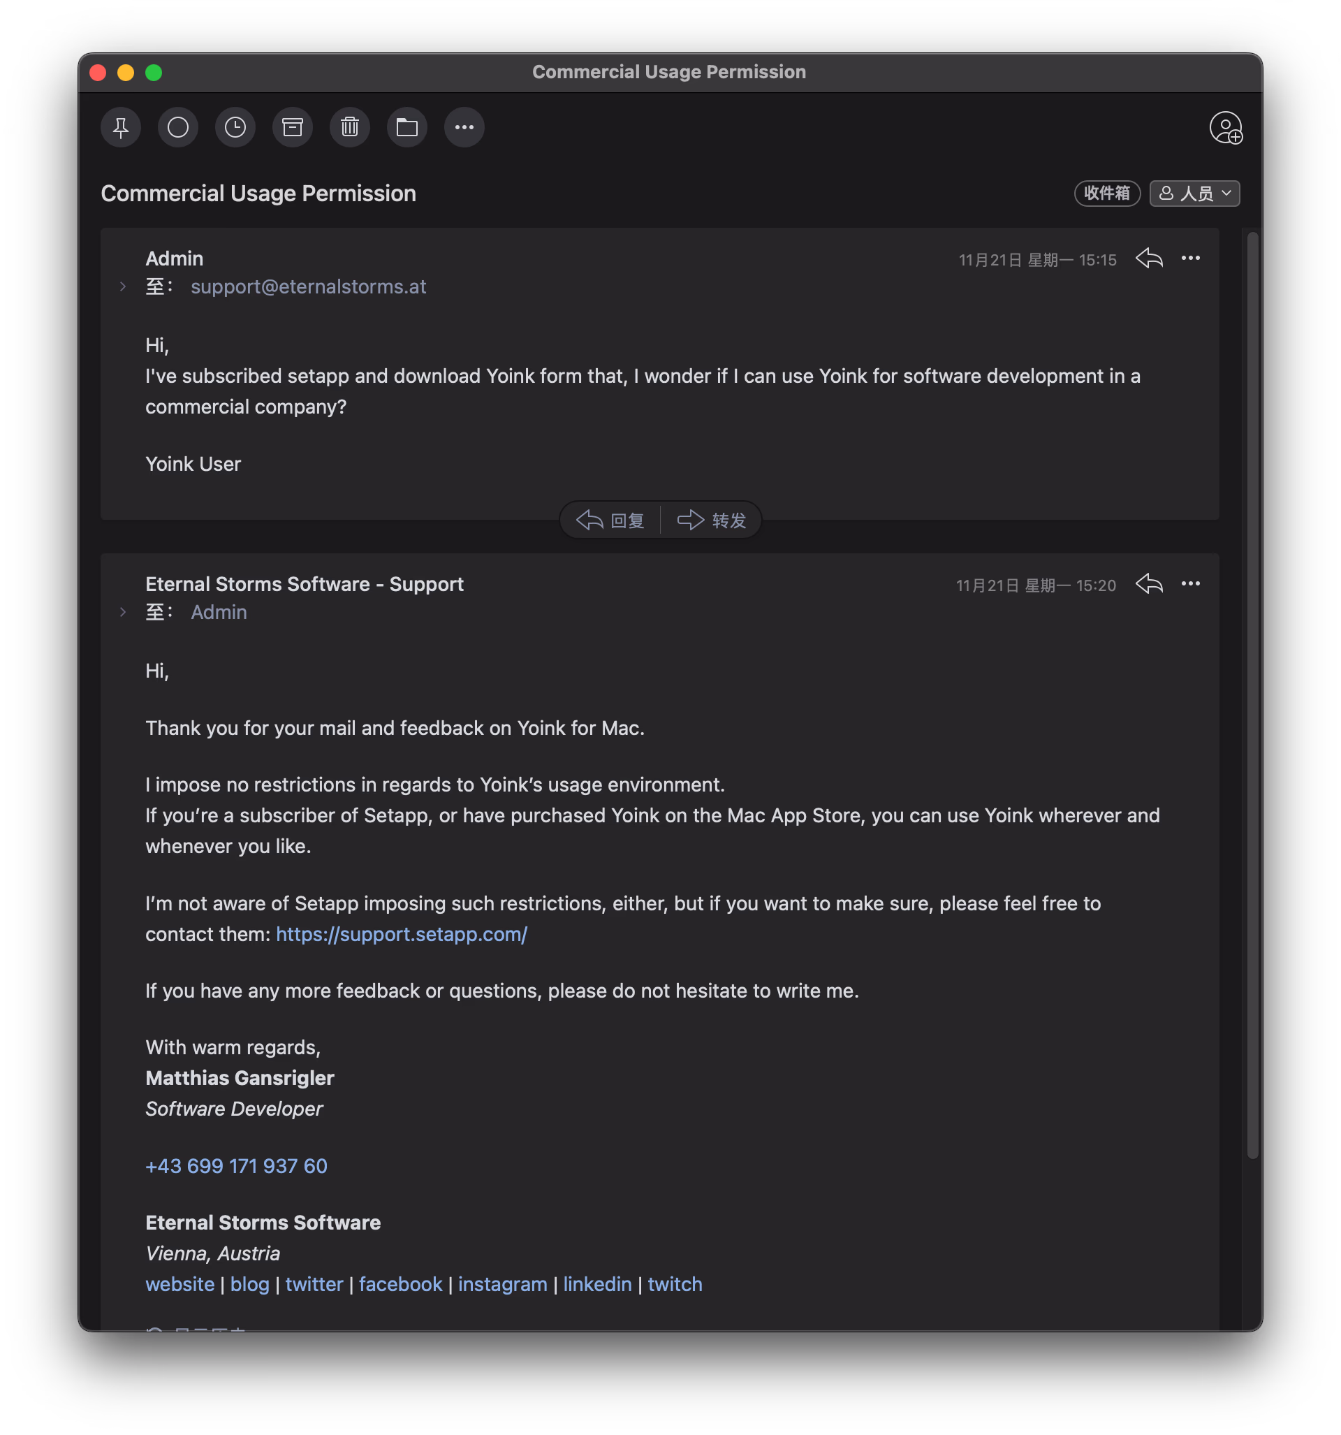This screenshot has height=1435, width=1341.
Task: Open the twitter link in the signature
Action: pyautogui.click(x=314, y=1284)
